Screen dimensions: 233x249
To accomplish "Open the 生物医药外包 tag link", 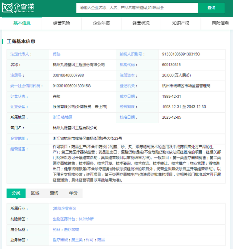I will coord(64,219).
